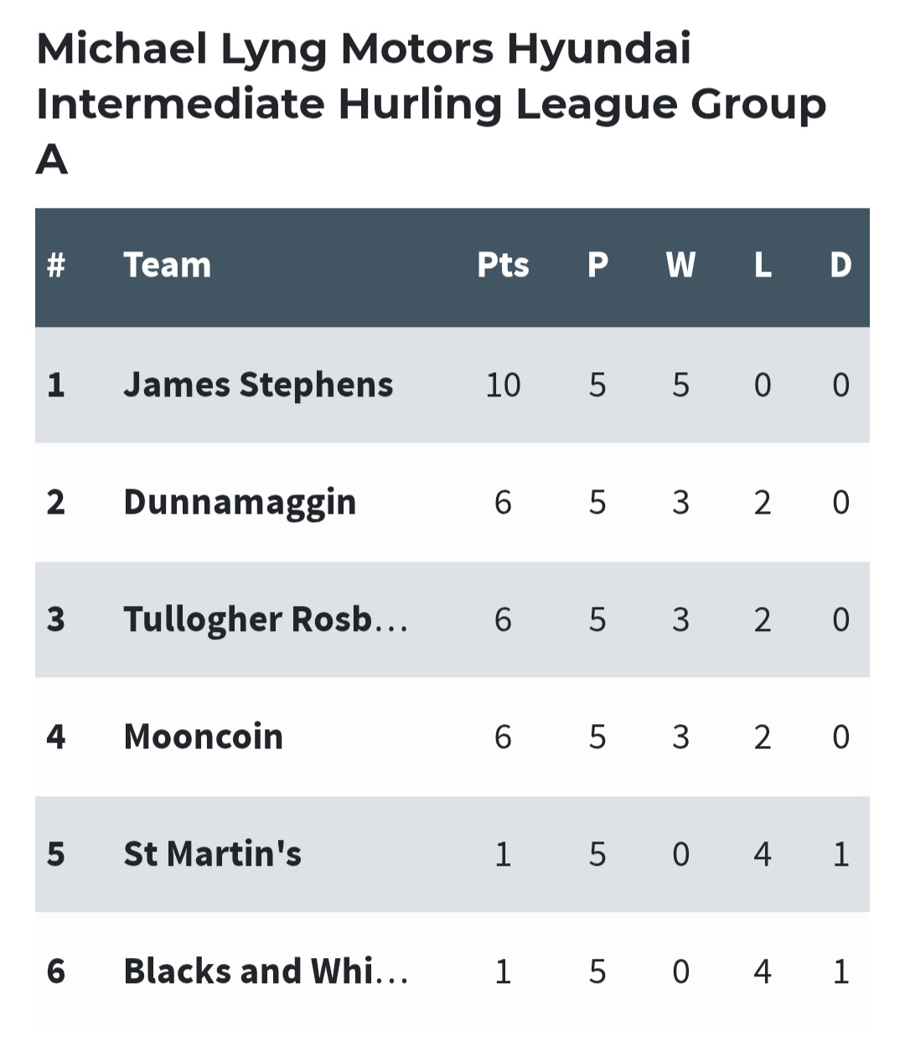Sort table by the L column header
The image size is (905, 1041).
pyautogui.click(x=763, y=265)
